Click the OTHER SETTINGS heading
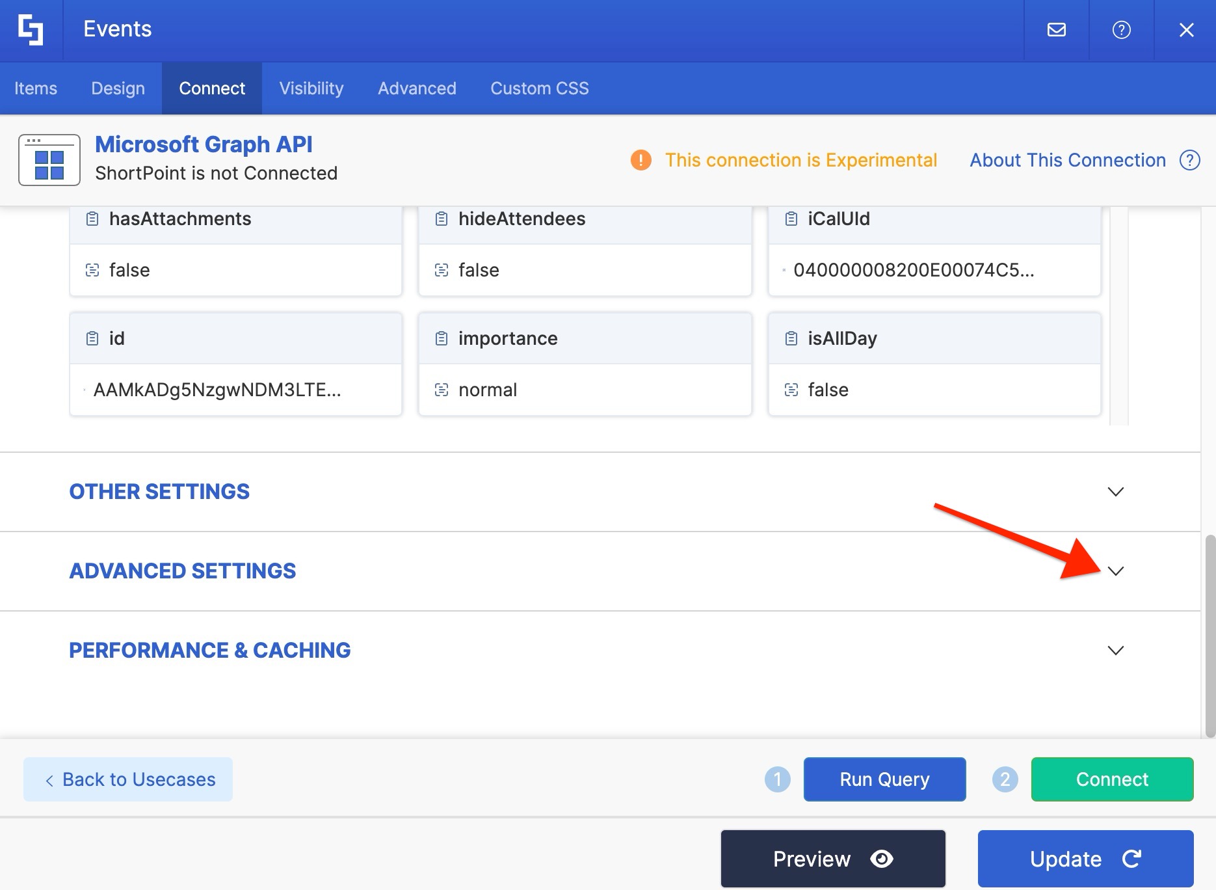The width and height of the screenshot is (1216, 890). [159, 492]
